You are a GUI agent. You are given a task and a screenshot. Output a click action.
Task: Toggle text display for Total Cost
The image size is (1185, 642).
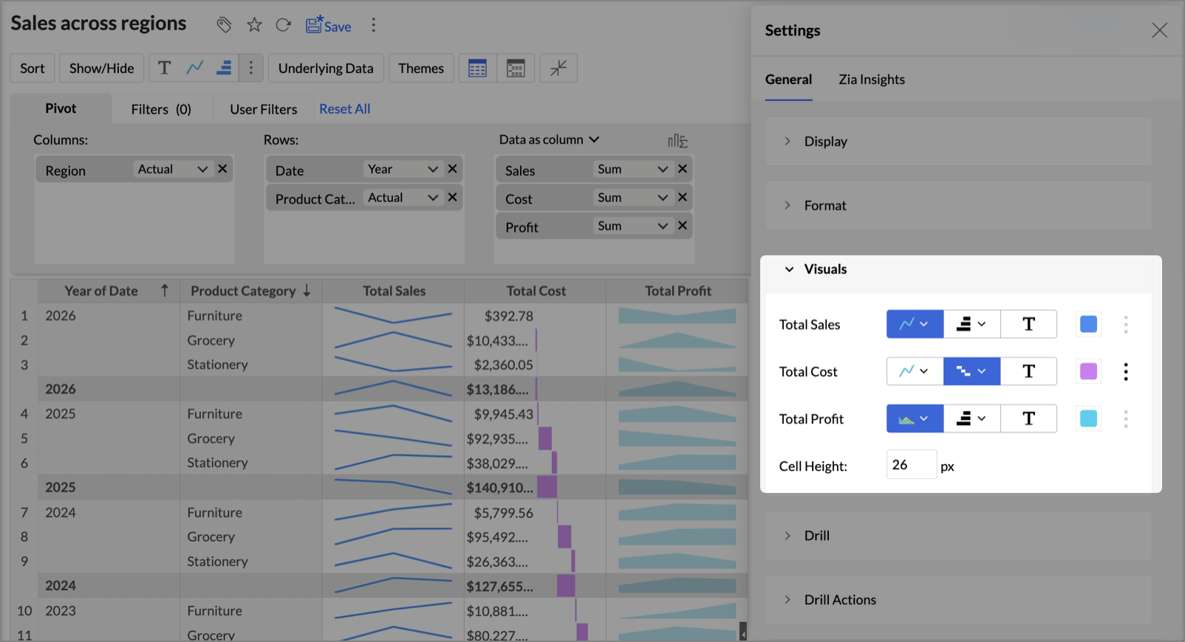point(1028,371)
